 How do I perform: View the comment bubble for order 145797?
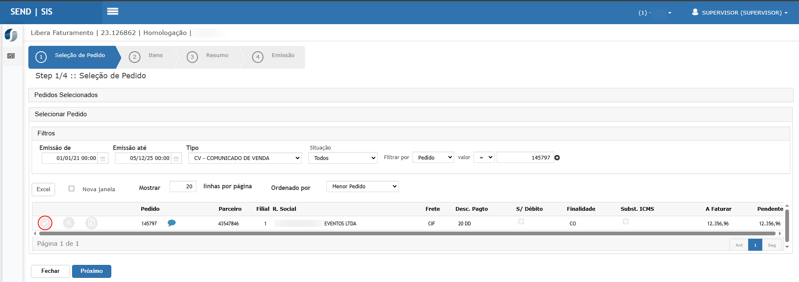171,223
